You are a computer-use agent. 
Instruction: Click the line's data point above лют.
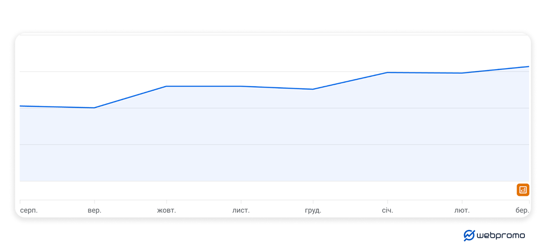pyautogui.click(x=462, y=73)
